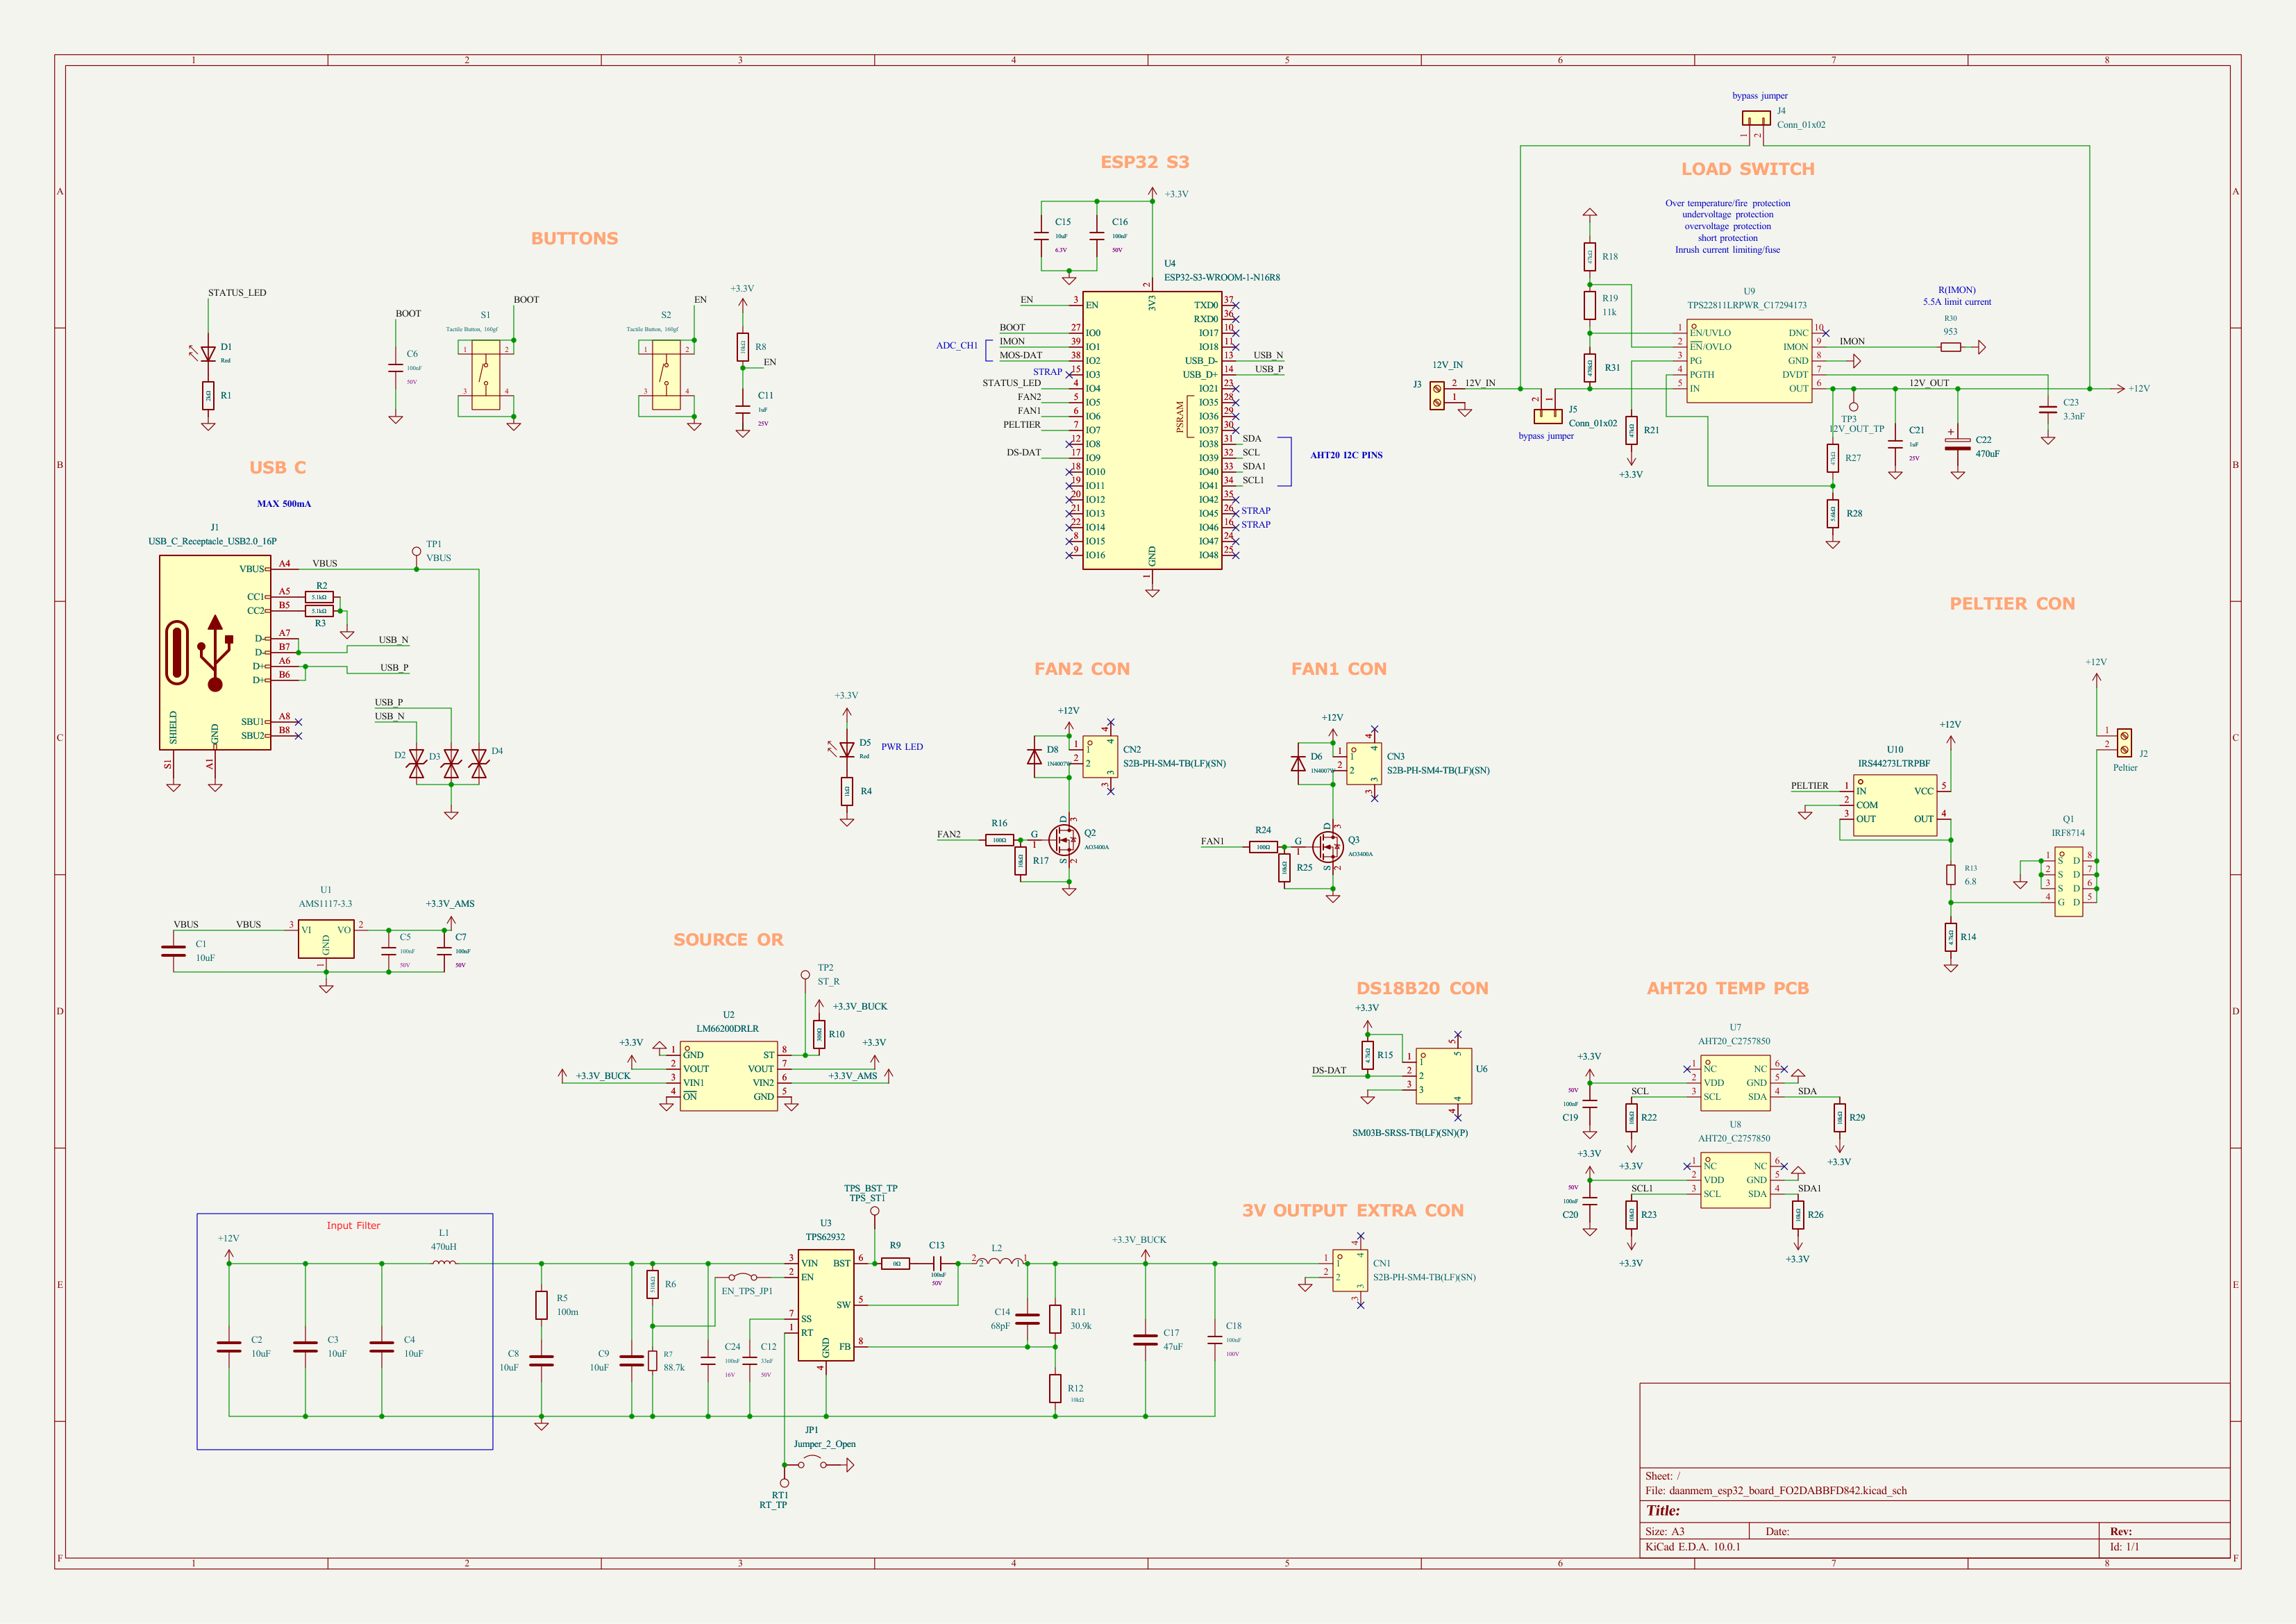Click the "Id: 1/1" sheet number
The height and width of the screenshot is (1624, 2296).
(2124, 1546)
